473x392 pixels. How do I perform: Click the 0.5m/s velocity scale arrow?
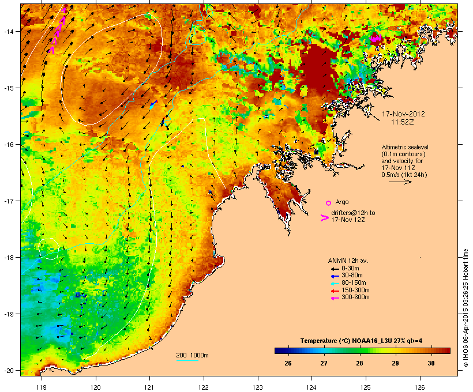tap(400, 182)
